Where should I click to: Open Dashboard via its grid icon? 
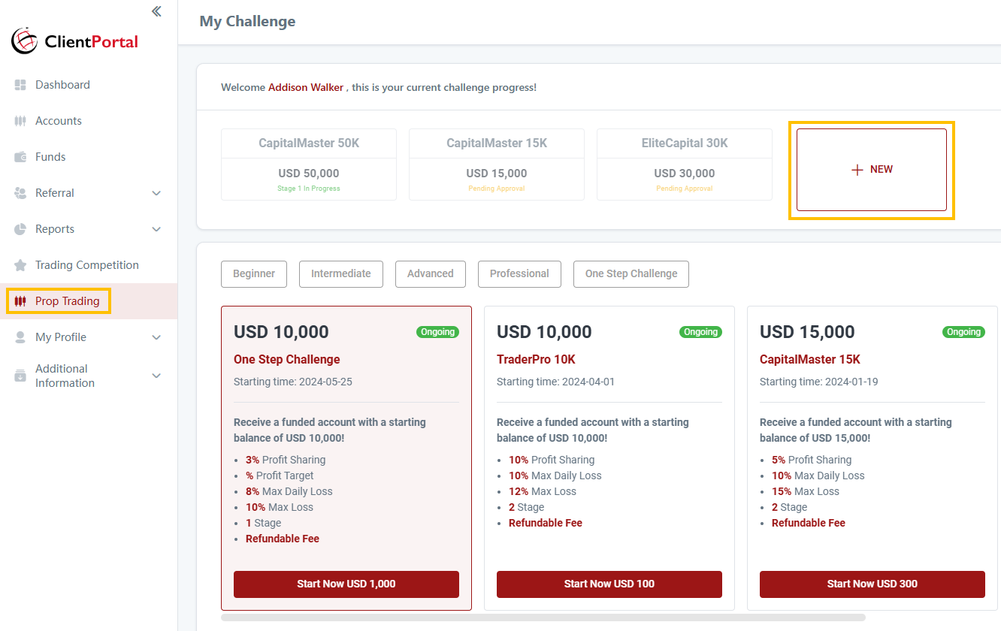pos(20,85)
